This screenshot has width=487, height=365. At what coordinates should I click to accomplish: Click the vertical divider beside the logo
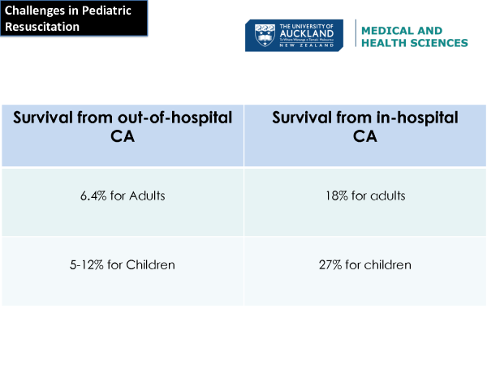[x=355, y=35]
